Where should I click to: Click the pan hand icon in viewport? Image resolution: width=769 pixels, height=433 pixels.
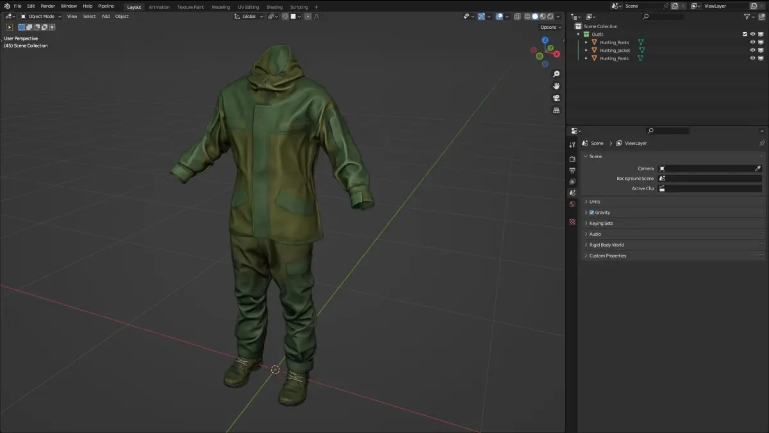[556, 86]
